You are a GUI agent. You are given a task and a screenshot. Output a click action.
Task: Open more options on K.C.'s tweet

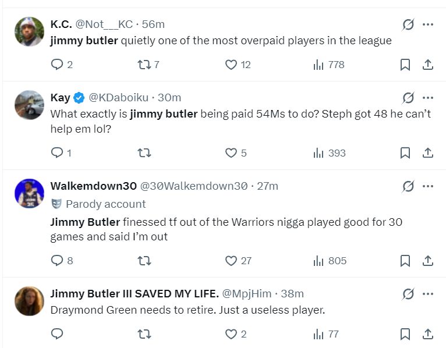[x=428, y=24]
